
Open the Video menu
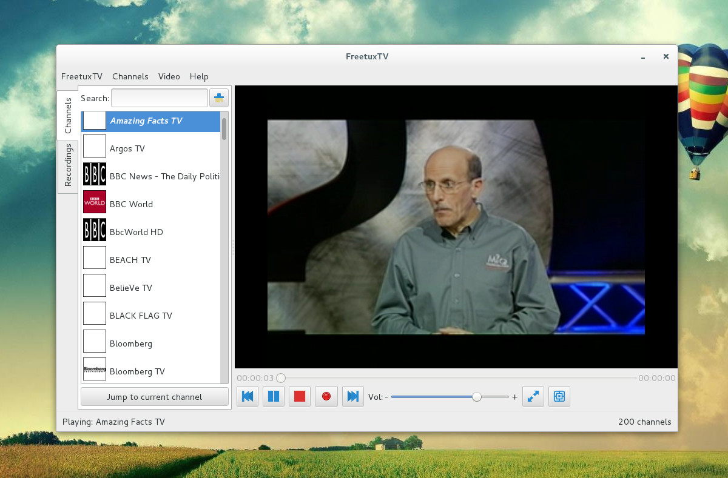pyautogui.click(x=169, y=76)
